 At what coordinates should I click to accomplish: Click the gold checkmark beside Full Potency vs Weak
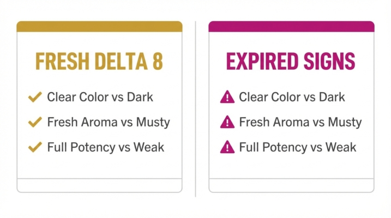pyautogui.click(x=35, y=147)
